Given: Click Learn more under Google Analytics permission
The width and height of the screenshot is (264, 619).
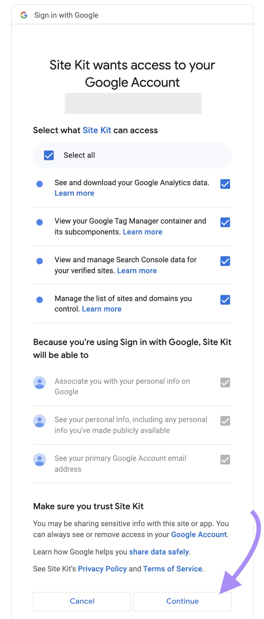Looking at the screenshot, I should [74, 193].
